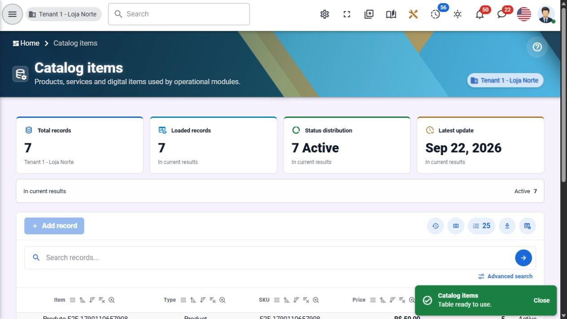Sort Price column descending
Screen dimensions: 567x319
(x=392, y=300)
